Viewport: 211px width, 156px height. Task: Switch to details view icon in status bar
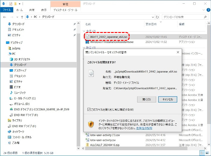(202, 153)
